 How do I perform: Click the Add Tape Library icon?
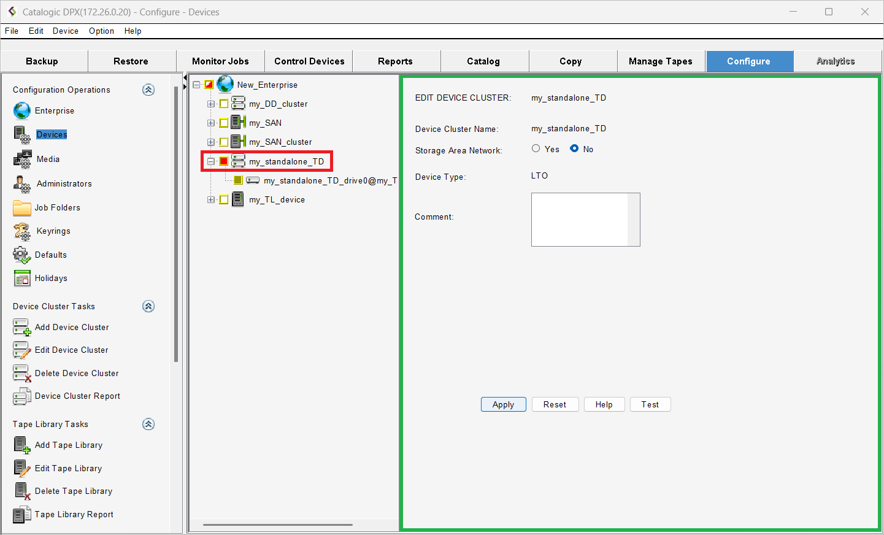[22, 445]
